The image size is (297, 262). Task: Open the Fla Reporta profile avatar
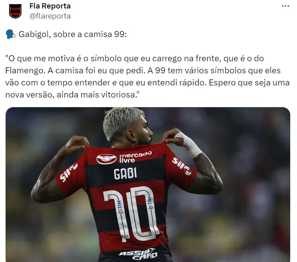(15, 11)
